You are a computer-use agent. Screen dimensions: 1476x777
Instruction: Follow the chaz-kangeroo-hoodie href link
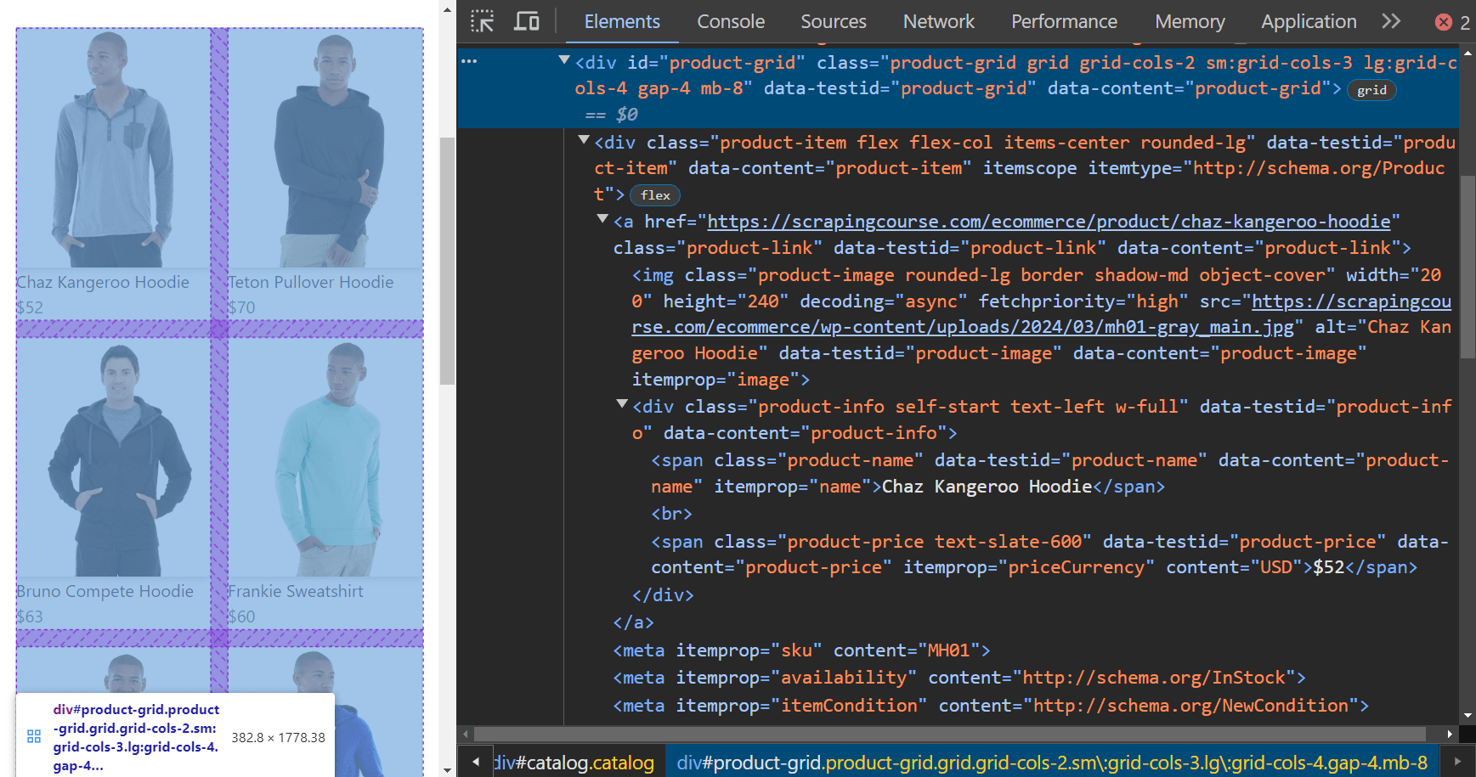[1049, 222]
